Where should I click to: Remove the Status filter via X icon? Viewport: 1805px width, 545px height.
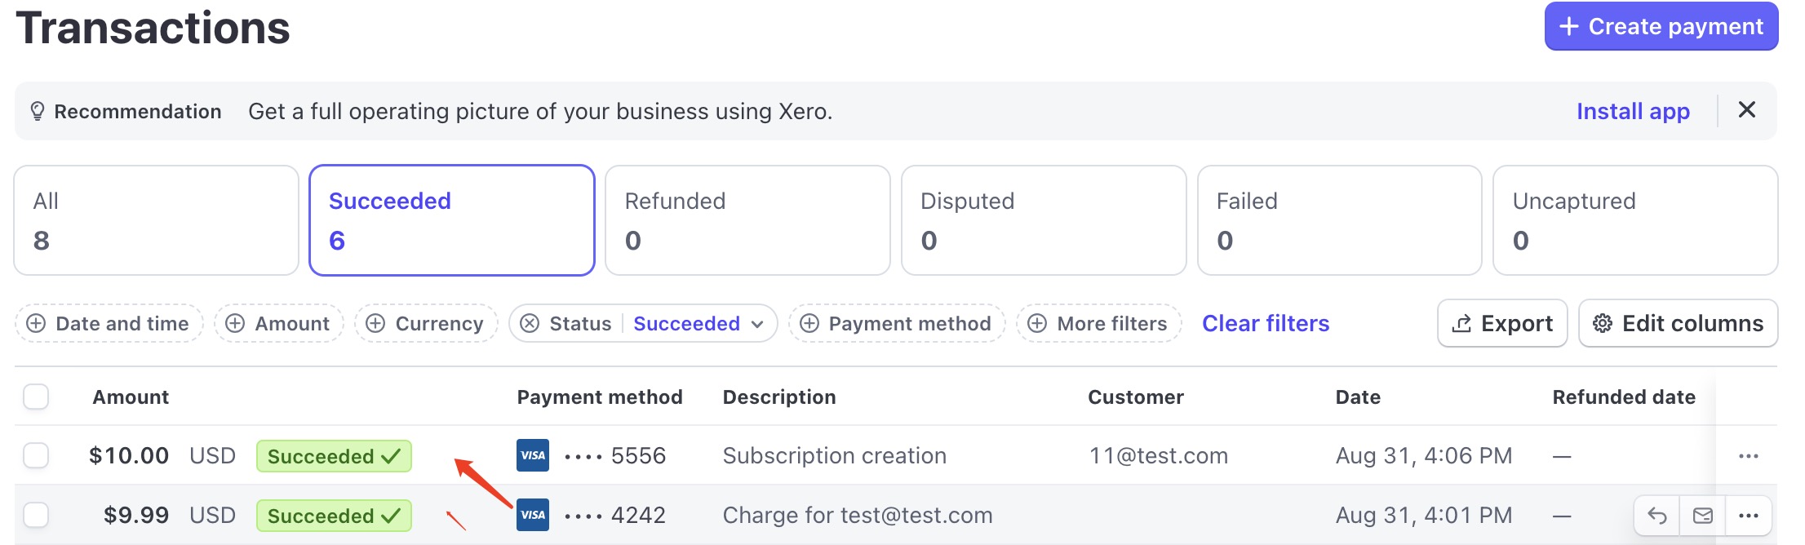pyautogui.click(x=530, y=324)
